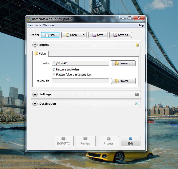
Task: Open the Help menu
Action: coord(141,25)
